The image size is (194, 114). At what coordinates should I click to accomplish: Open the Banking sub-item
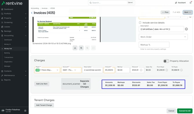click(x=7, y=53)
